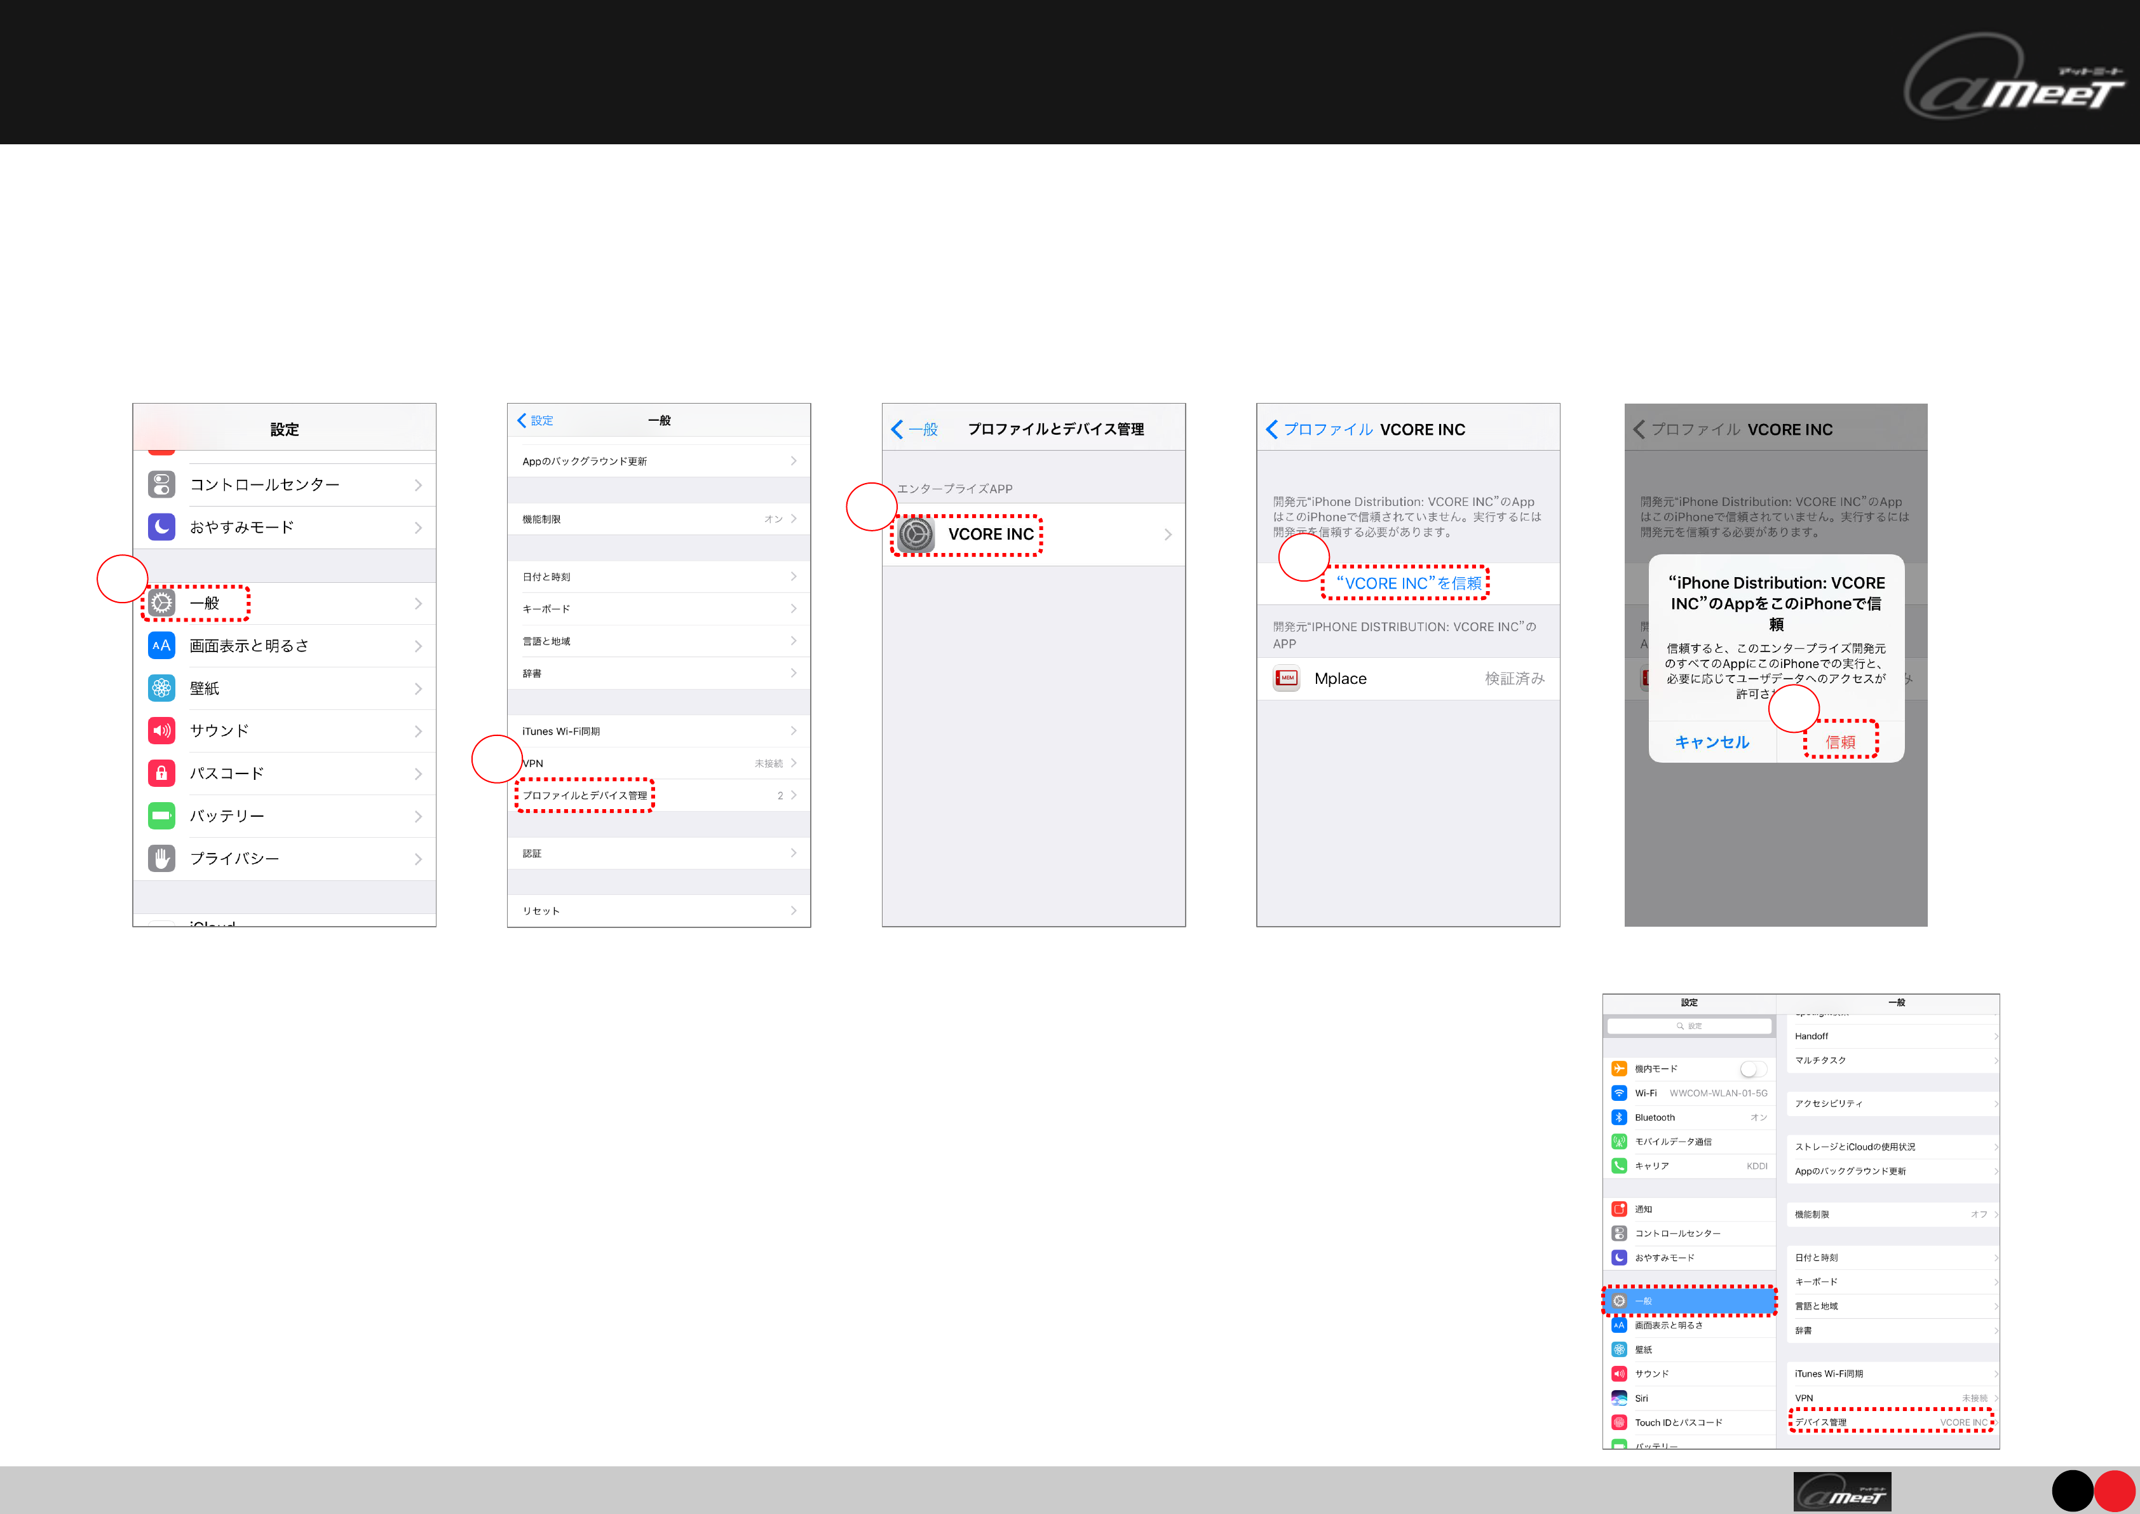The image size is (2140, 1514).
Task: Open 日付と時刻 on iPhone 一般 screen
Action: point(659,577)
